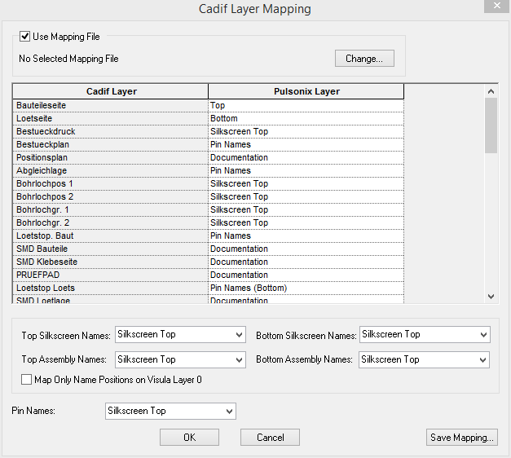Select the PRUEFPAD layer row
The height and width of the screenshot is (458, 511).
coord(111,275)
